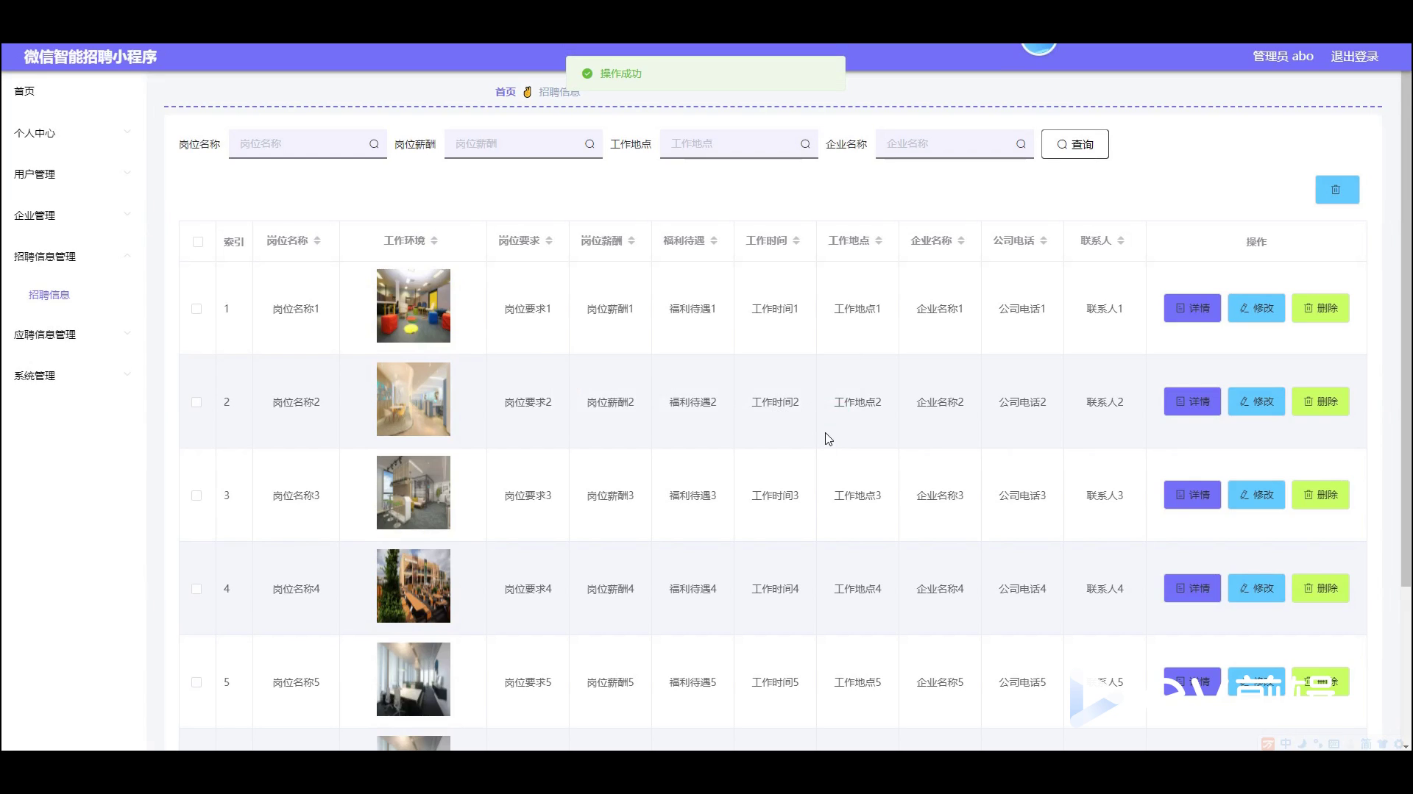Click 删除 for 岗位名称1 row
Image resolution: width=1413 pixels, height=794 pixels.
click(x=1320, y=308)
